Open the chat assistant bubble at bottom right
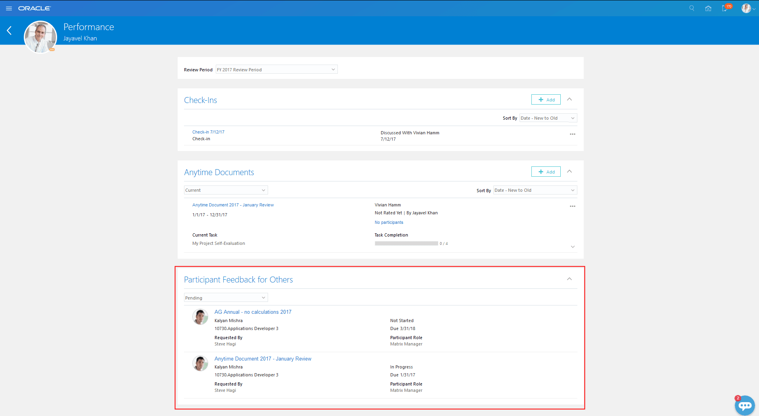The image size is (759, 416). point(745,405)
